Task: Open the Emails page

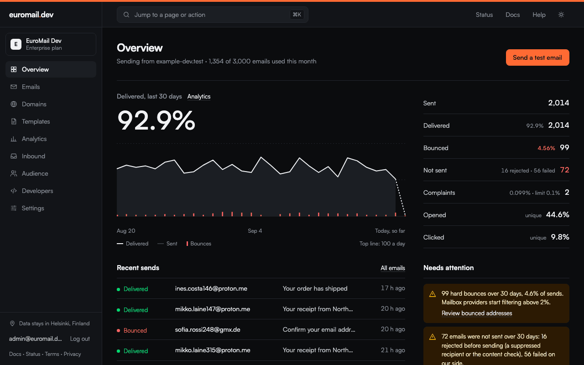Action: click(51, 87)
